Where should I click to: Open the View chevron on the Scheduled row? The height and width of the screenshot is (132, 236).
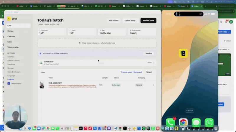154,63
